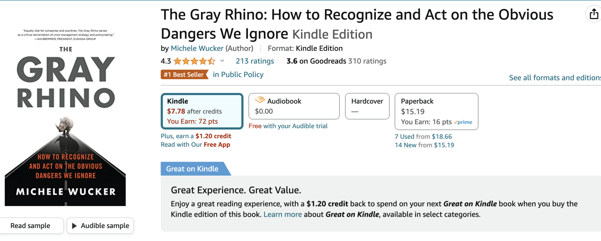Viewport: 601px width, 241px height.
Task: Select the Paperback format card
Action: (436, 111)
